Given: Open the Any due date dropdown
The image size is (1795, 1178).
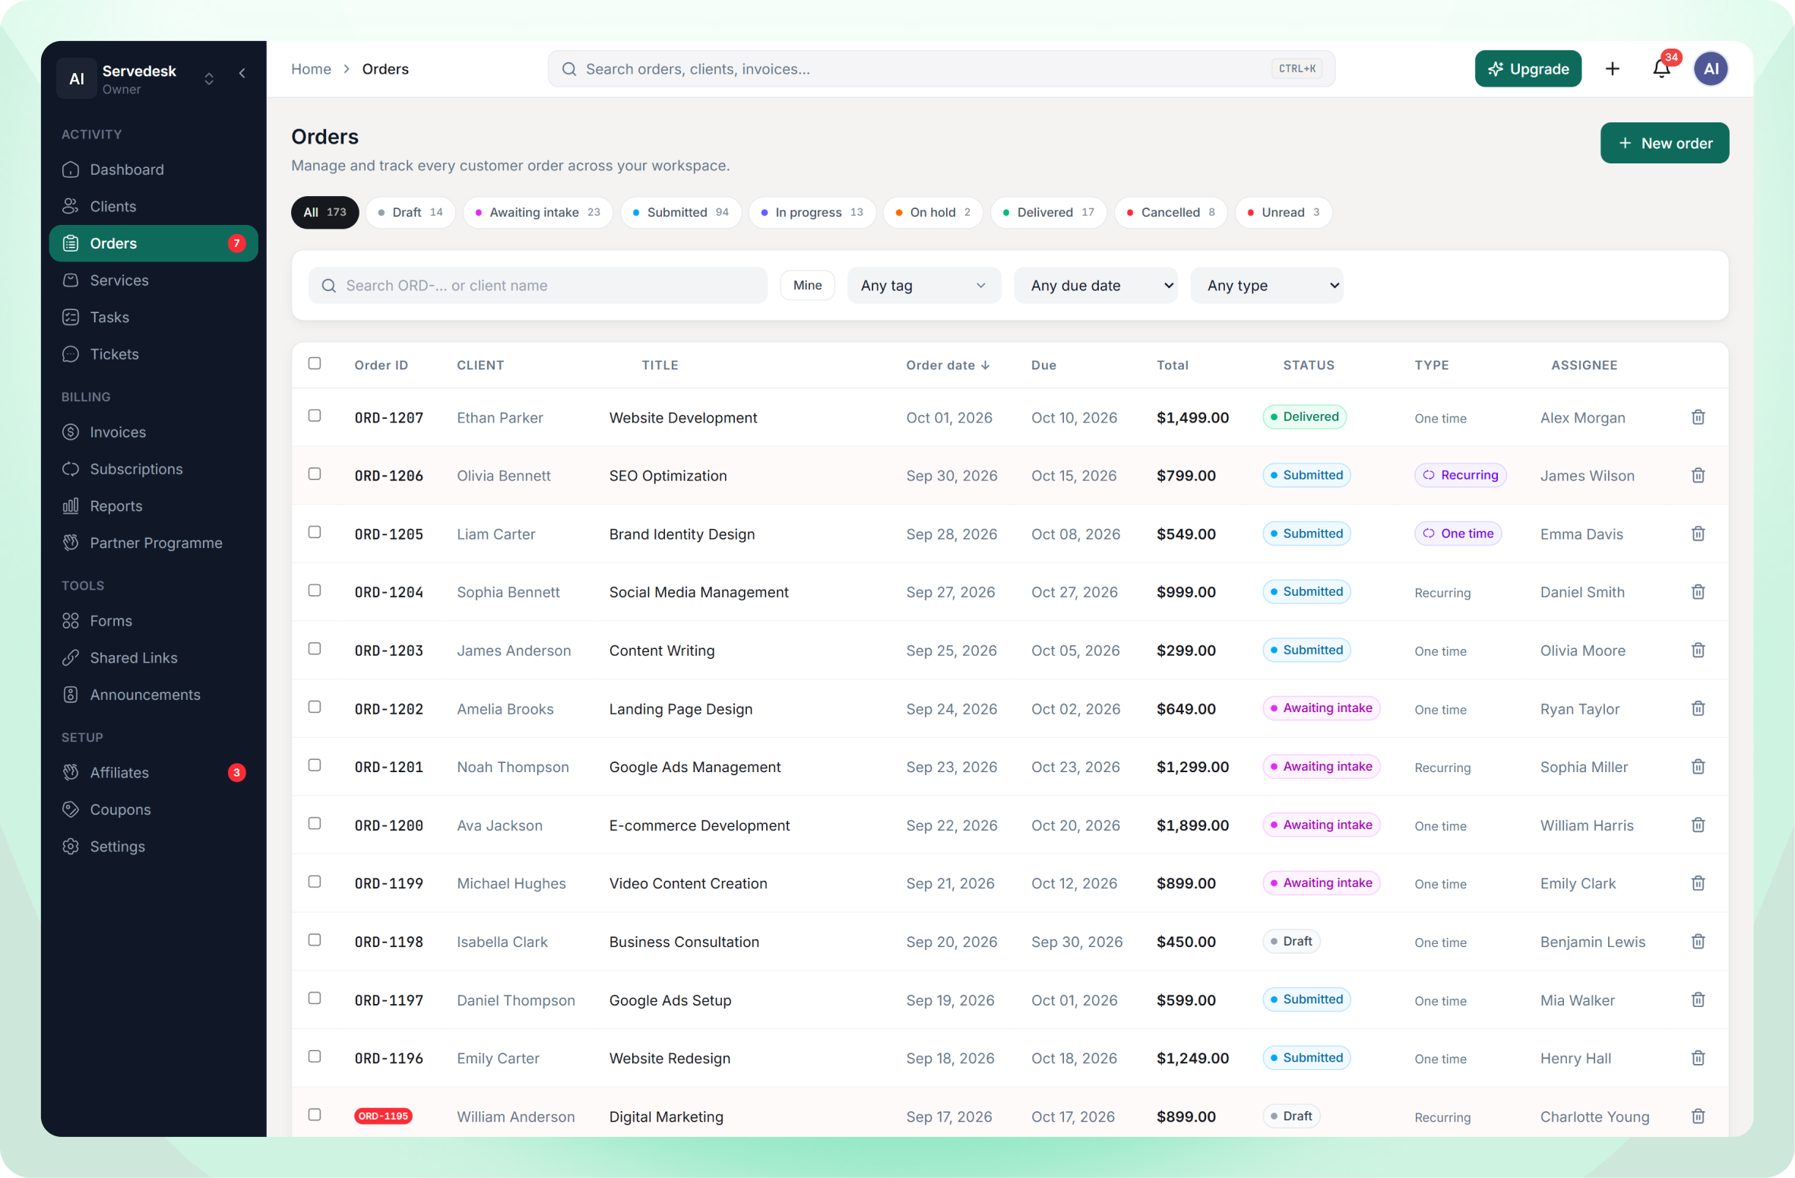Looking at the screenshot, I should click(x=1095, y=286).
